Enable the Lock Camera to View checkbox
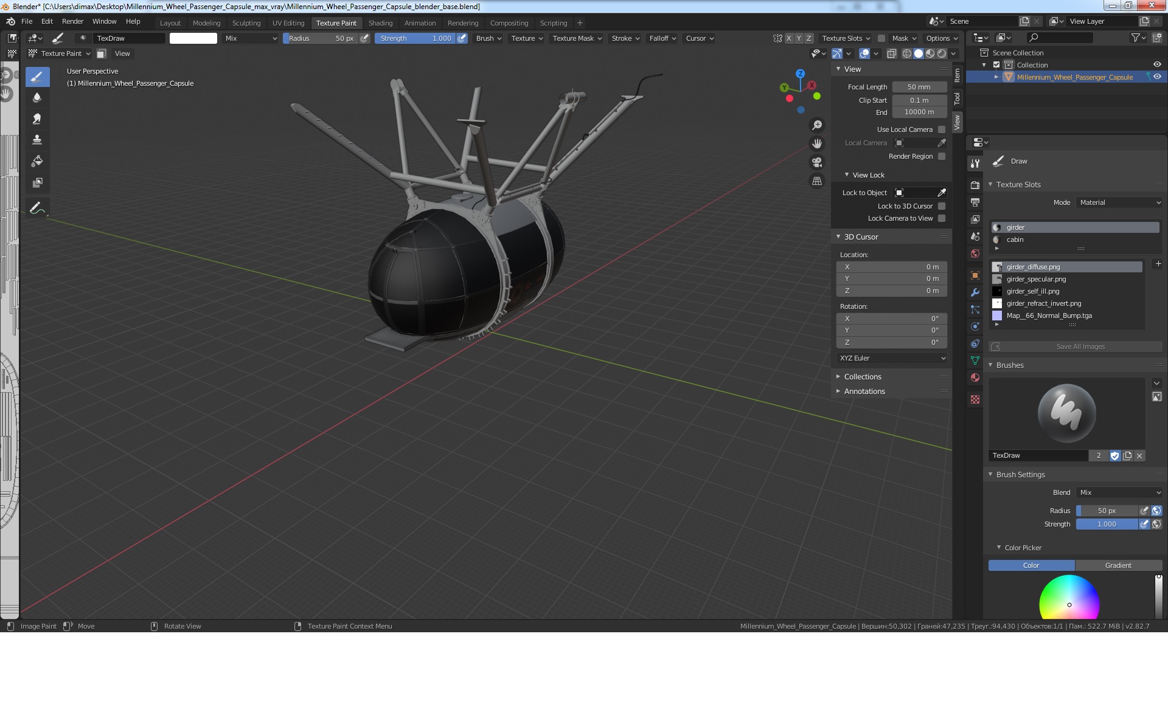The height and width of the screenshot is (704, 1168). point(942,218)
